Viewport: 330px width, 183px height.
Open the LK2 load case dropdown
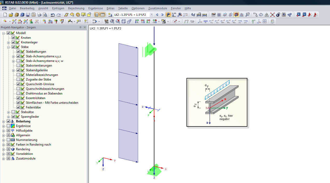pyautogui.click(x=152, y=15)
